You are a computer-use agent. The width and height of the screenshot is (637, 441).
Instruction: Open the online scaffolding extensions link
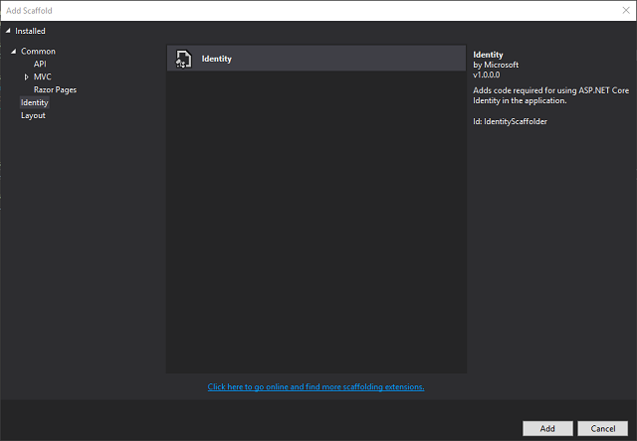[316, 386]
